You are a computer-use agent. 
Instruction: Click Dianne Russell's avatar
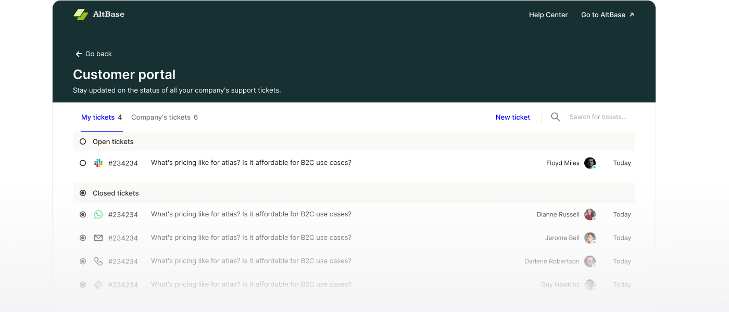coord(590,214)
